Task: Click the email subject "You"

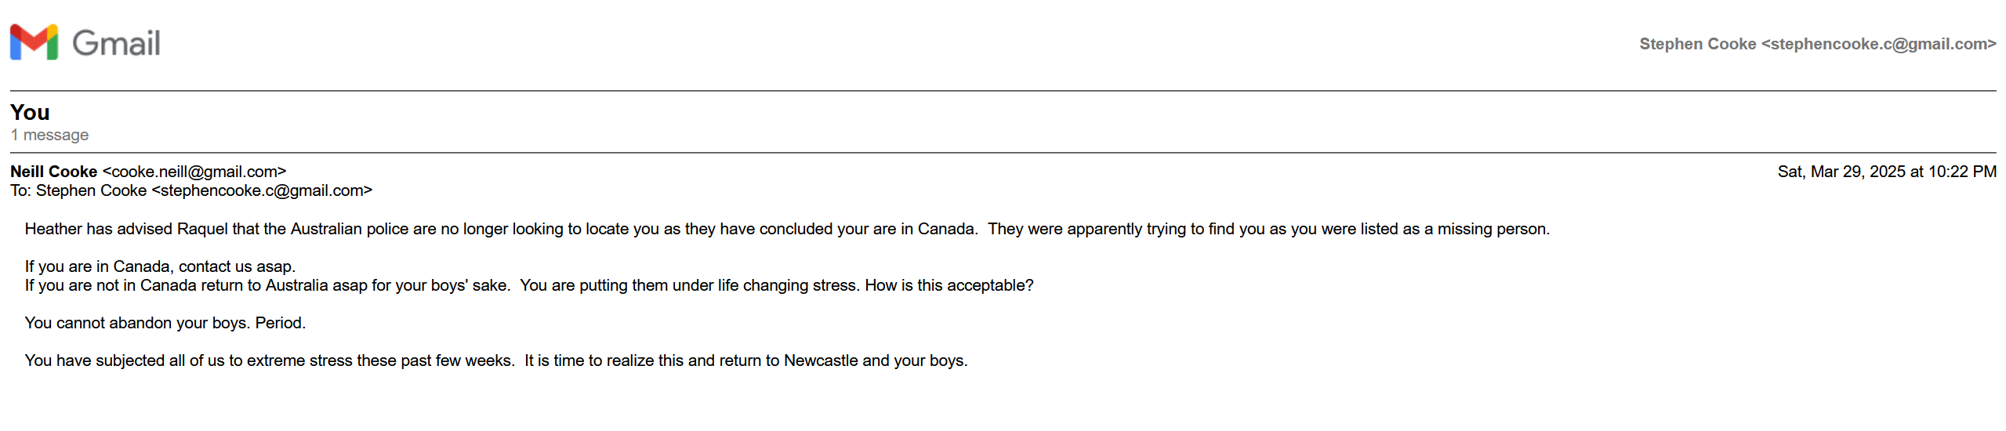Action: coord(30,113)
